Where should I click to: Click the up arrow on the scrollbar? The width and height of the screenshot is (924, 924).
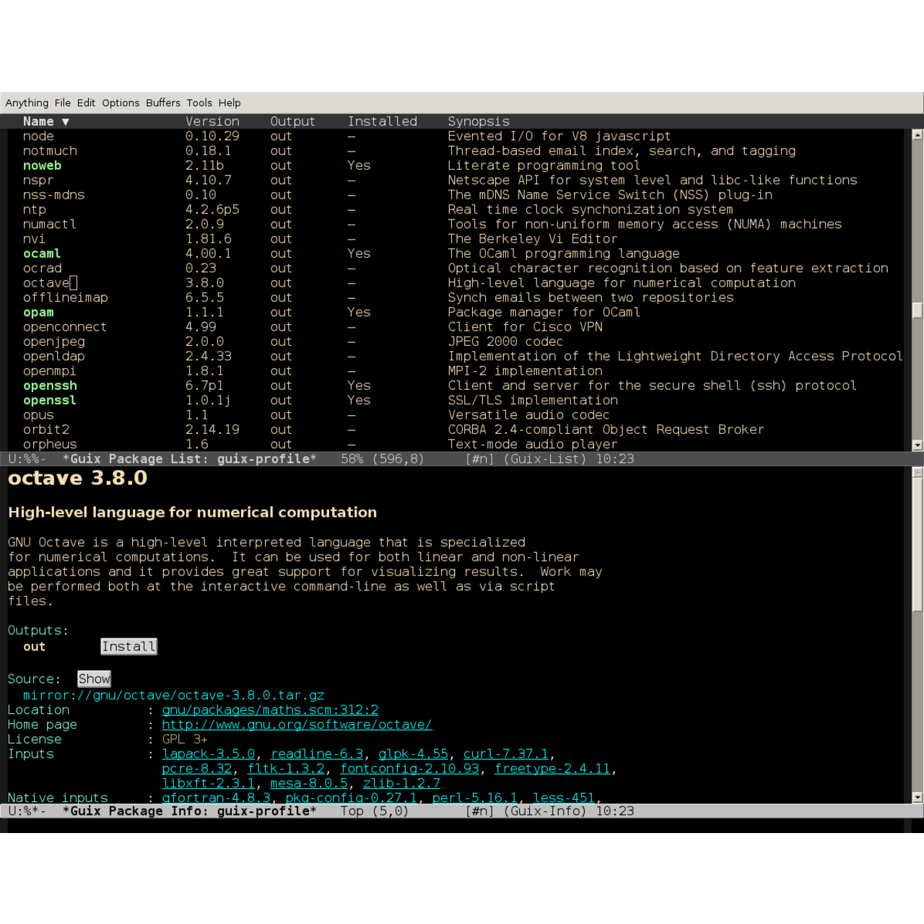coord(917,134)
